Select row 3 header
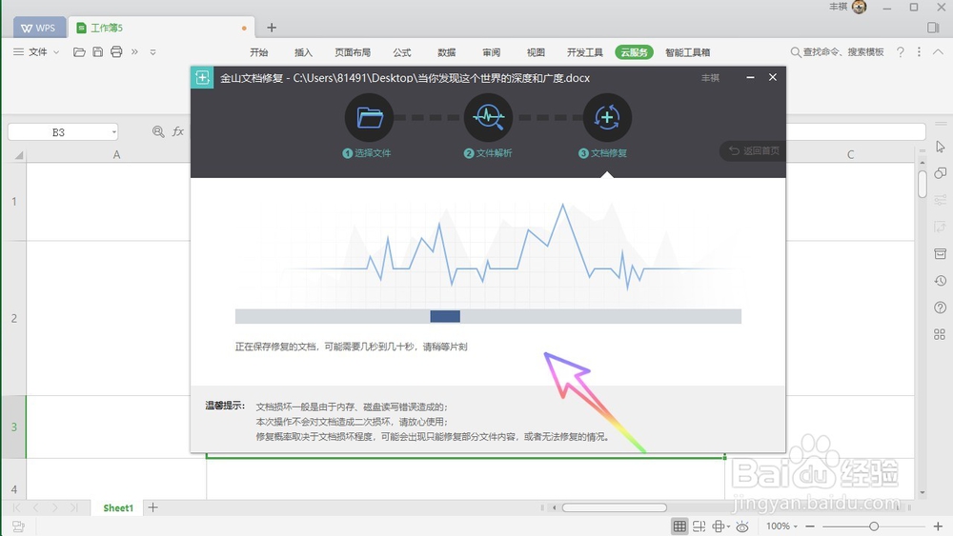Screen dimensions: 953x536 pyautogui.click(x=14, y=427)
